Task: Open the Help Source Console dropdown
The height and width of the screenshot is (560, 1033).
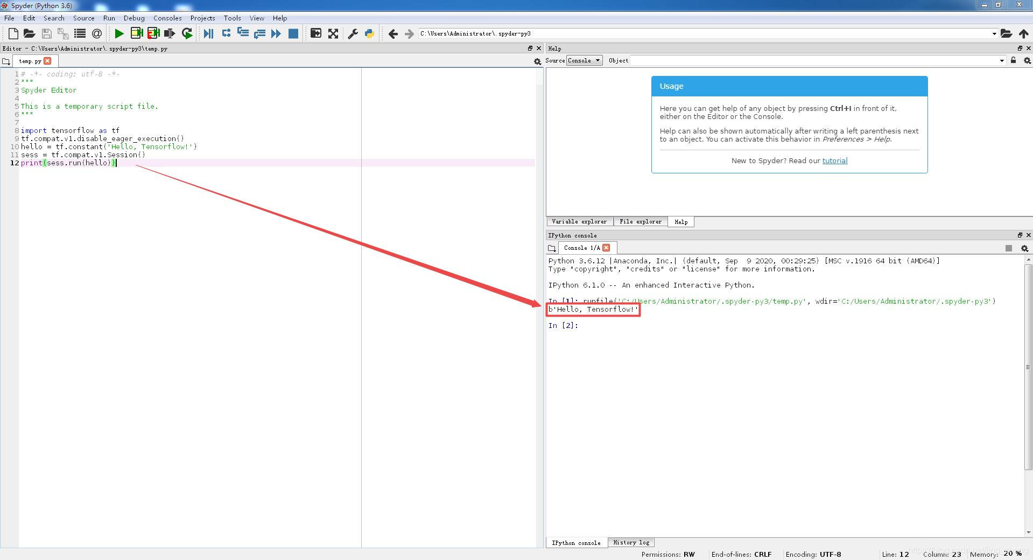Action: 584,60
